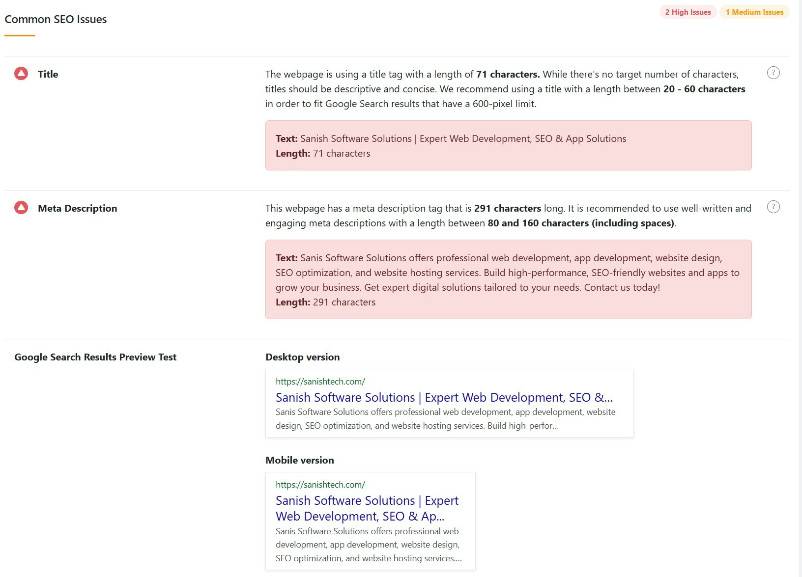Click the red warning icon beside Title
Viewport: 802px width, 577px height.
point(21,74)
